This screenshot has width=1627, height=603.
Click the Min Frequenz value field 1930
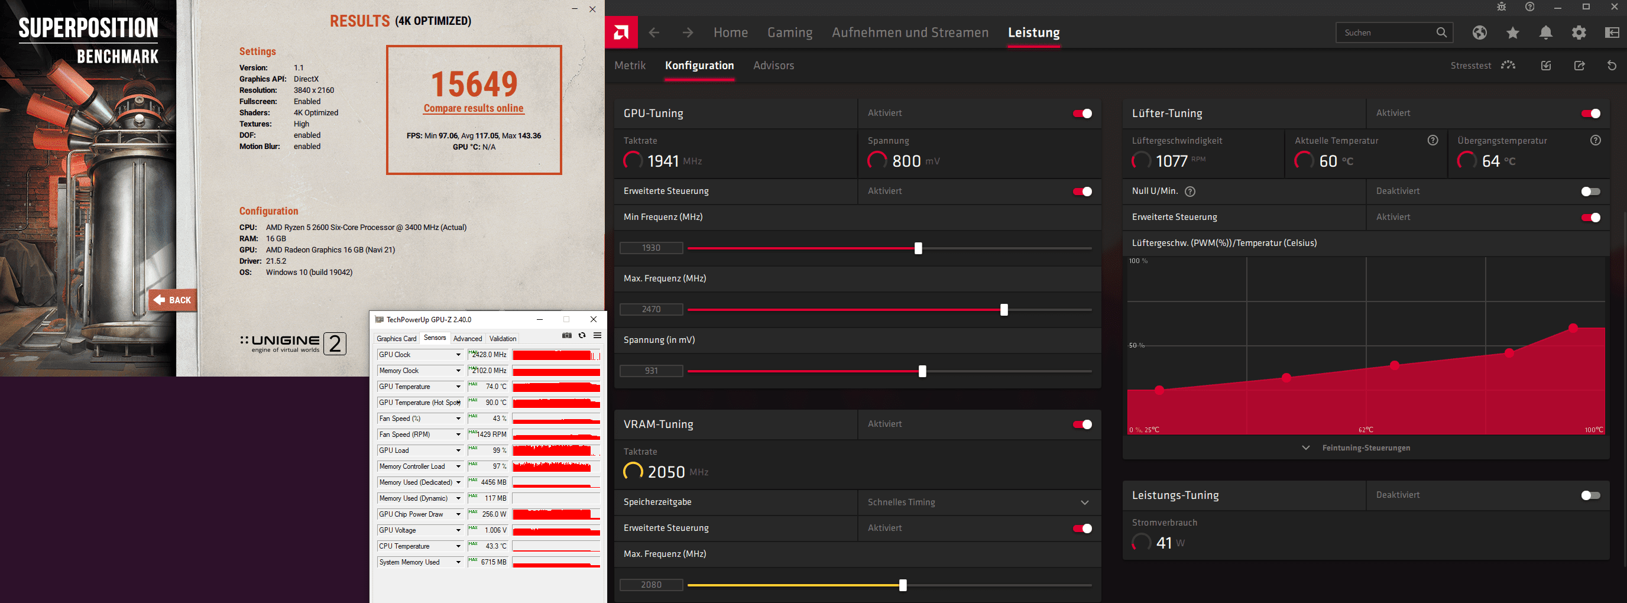(651, 248)
